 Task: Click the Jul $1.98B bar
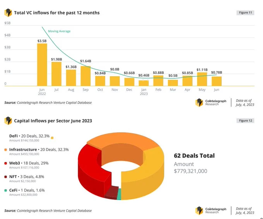click(x=56, y=74)
